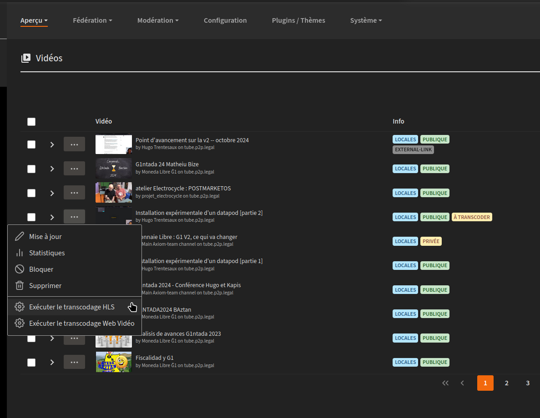
Task: Open the Fiscalidad y G1 video link
Action: pyautogui.click(x=155, y=358)
